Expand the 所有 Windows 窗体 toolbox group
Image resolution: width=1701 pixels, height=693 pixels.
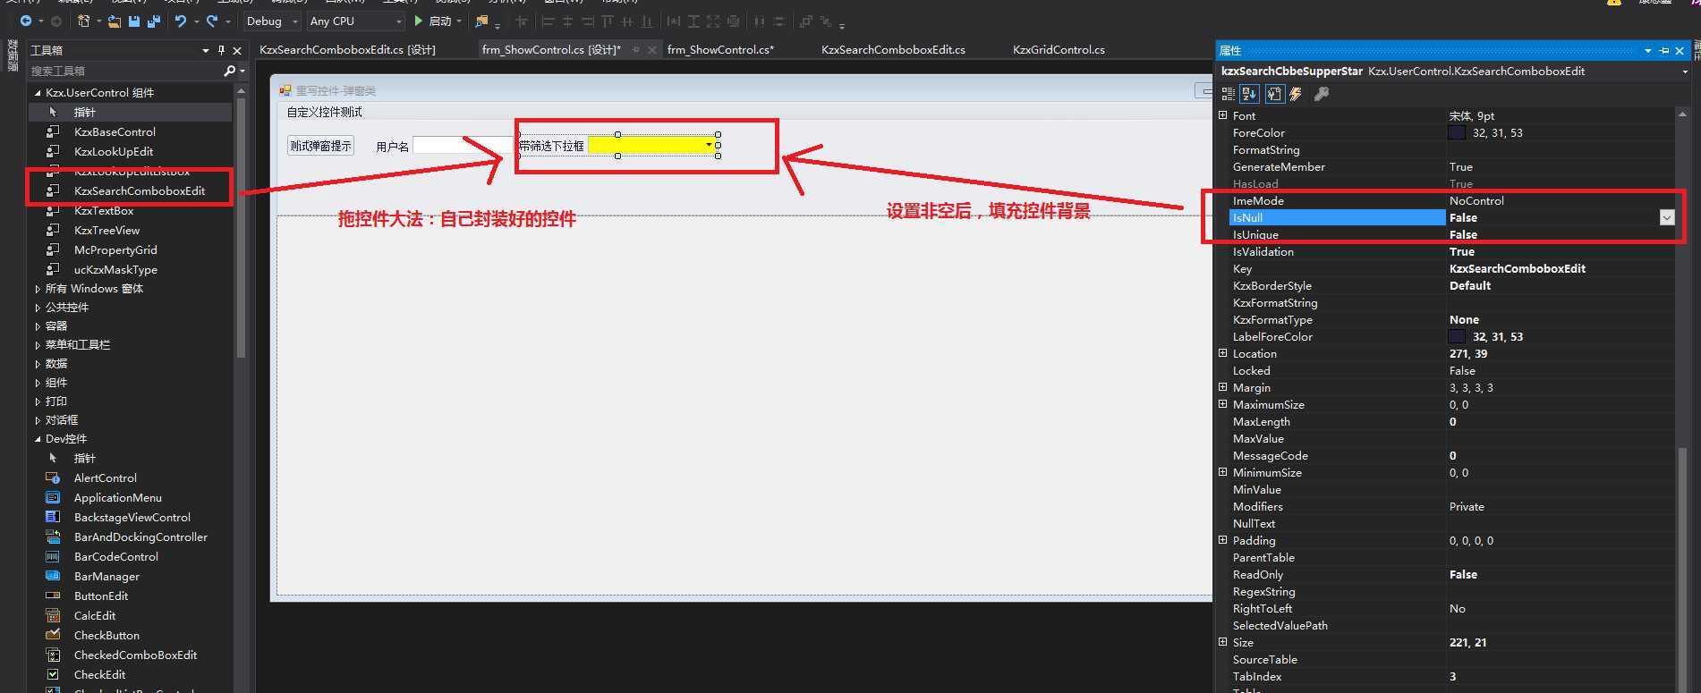(38, 289)
